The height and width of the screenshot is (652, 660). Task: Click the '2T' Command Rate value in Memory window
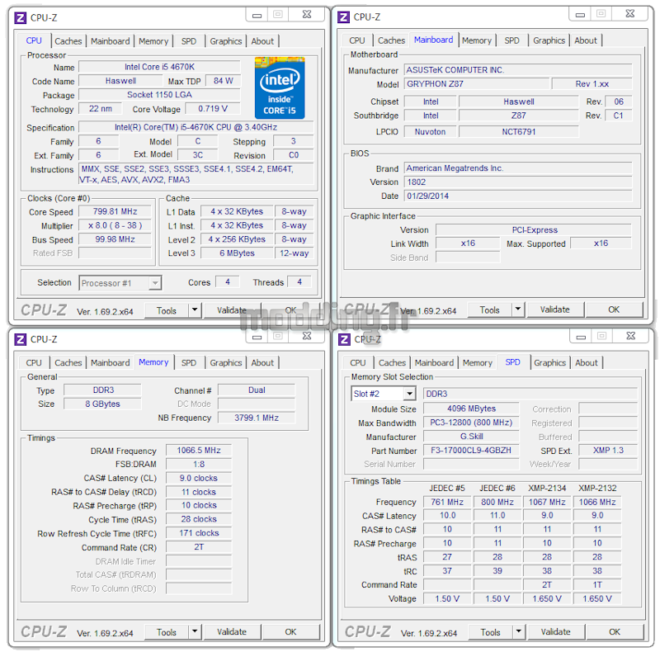point(199,546)
